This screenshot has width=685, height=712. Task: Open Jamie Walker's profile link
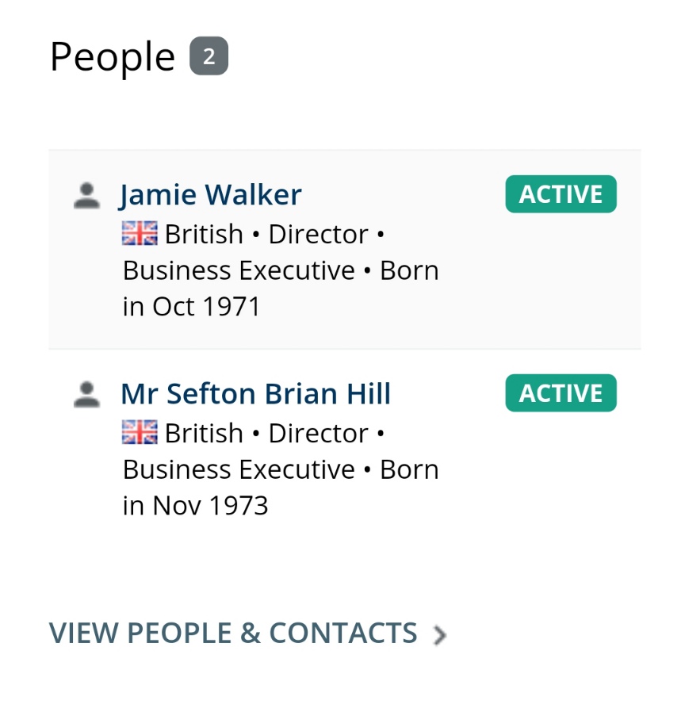[211, 195]
